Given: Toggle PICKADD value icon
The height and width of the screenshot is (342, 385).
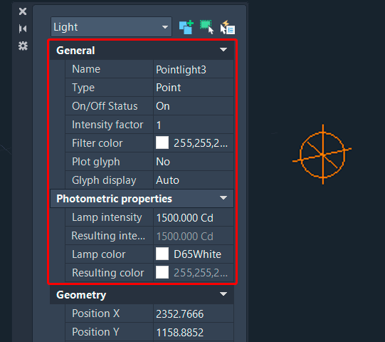Looking at the screenshot, I should (x=186, y=27).
